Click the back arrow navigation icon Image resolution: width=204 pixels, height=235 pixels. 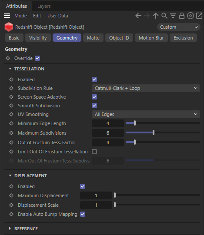pyautogui.click(x=138, y=16)
